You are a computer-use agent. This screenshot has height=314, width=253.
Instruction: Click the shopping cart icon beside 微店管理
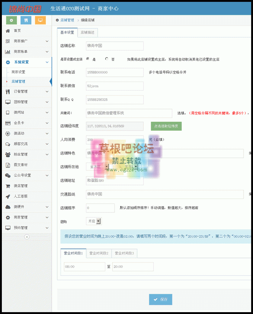click(8, 186)
